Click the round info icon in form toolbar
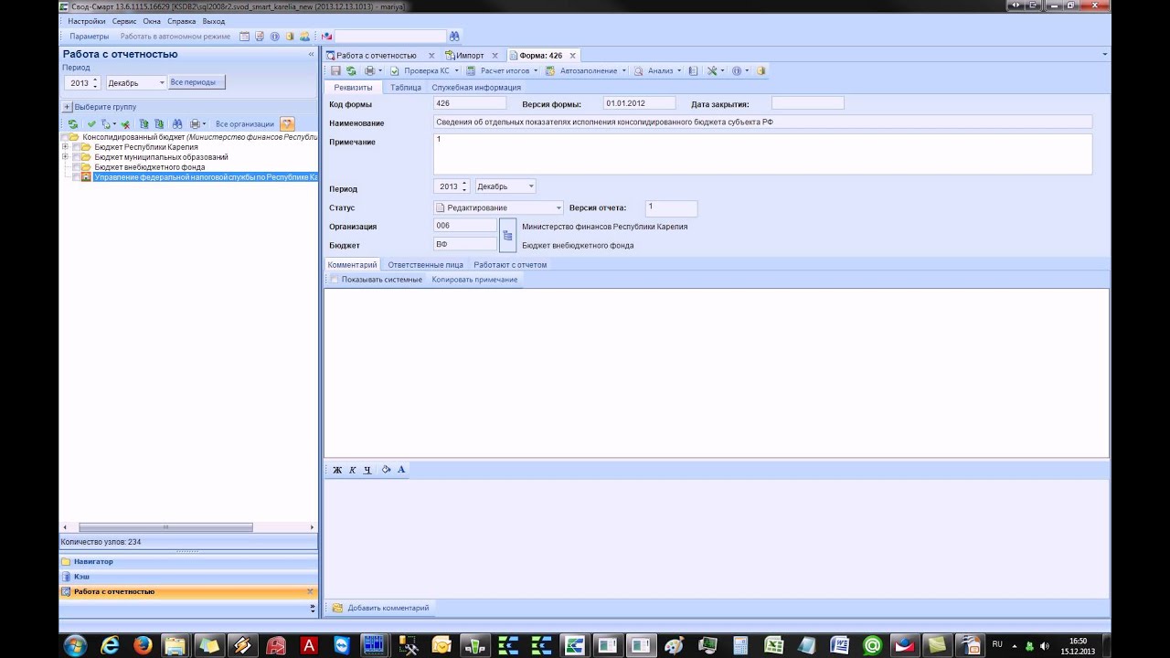The width and height of the screenshot is (1170, 658). pyautogui.click(x=736, y=70)
